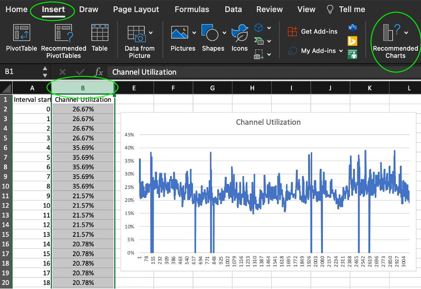
Task: Expand the My Add-ins dropdown
Action: click(x=341, y=51)
